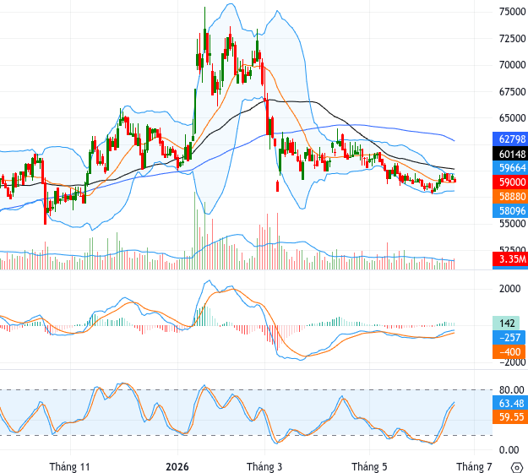Screen dimensions: 528x473
Task: Click the black 60148 price label
Action: point(510,154)
